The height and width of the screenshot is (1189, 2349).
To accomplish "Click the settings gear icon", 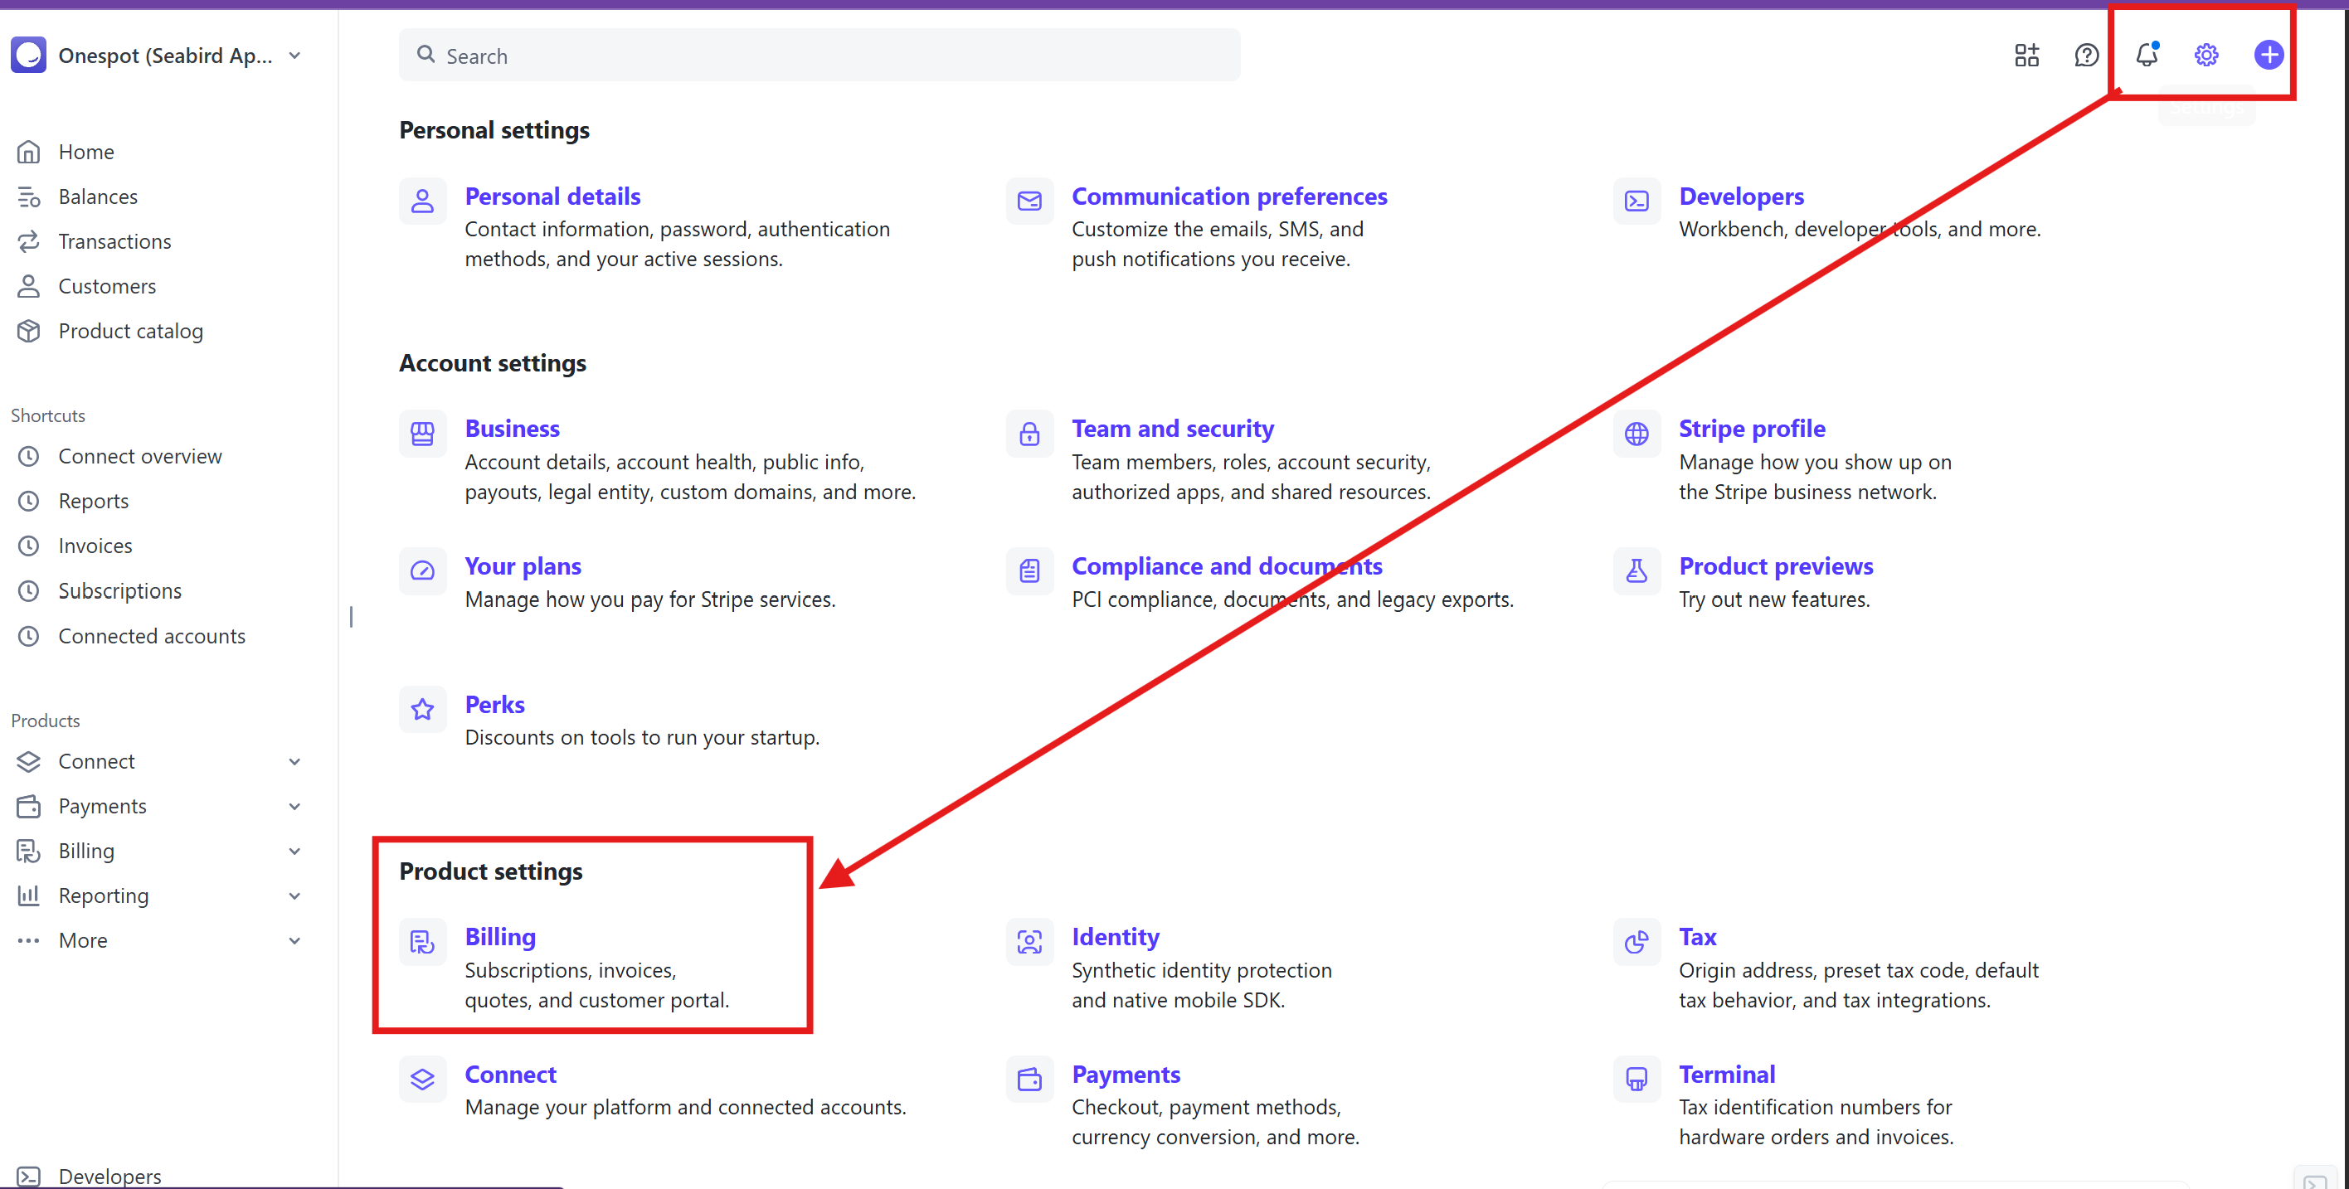I will [x=2206, y=55].
